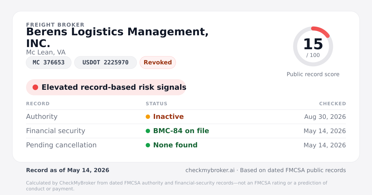Viewport: 372px width, 195px height.
Task: Click the RECORD column header
Action: click(x=38, y=104)
